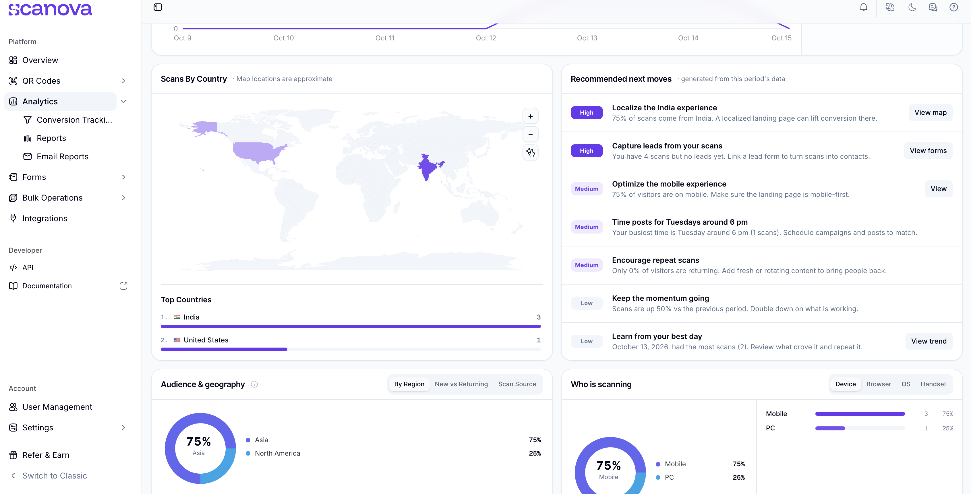
Task: Open the help question mark icon
Action: 954,7
